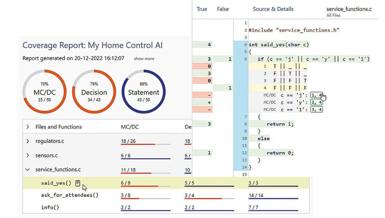385x218 pixels.
Task: Click the Statement 86% donut chart
Action: click(x=143, y=92)
